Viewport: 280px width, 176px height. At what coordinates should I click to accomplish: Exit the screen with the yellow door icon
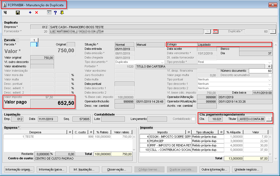click(x=62, y=13)
